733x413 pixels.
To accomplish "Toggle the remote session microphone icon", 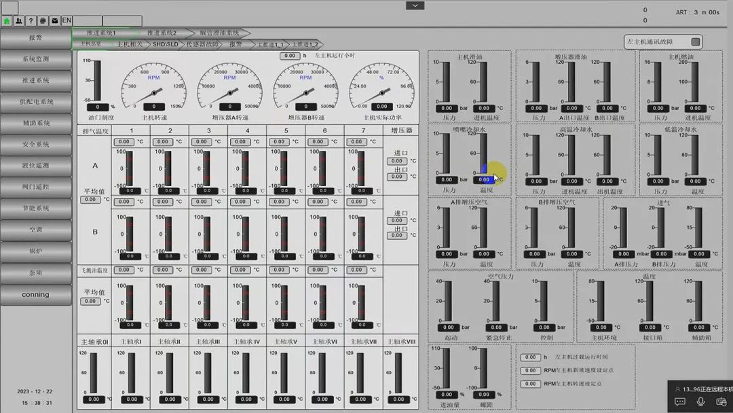I will point(700,401).
